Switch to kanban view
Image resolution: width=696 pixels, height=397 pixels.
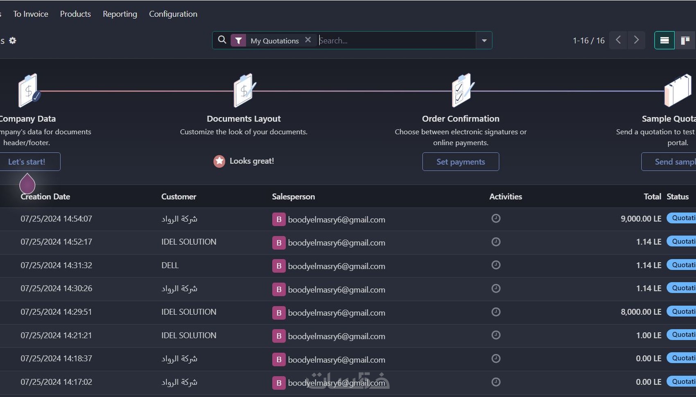pyautogui.click(x=685, y=40)
